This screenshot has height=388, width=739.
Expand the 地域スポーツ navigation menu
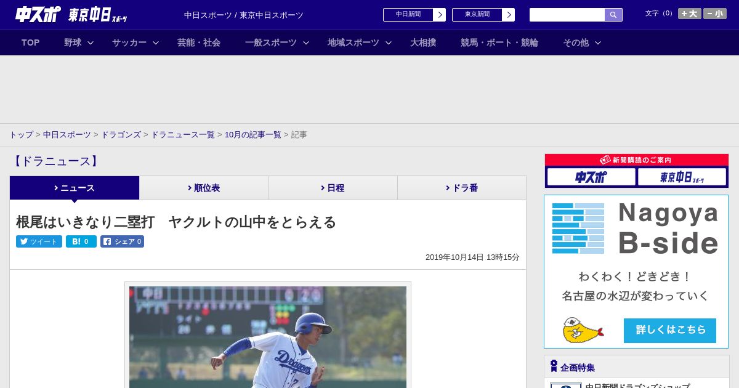(x=359, y=42)
